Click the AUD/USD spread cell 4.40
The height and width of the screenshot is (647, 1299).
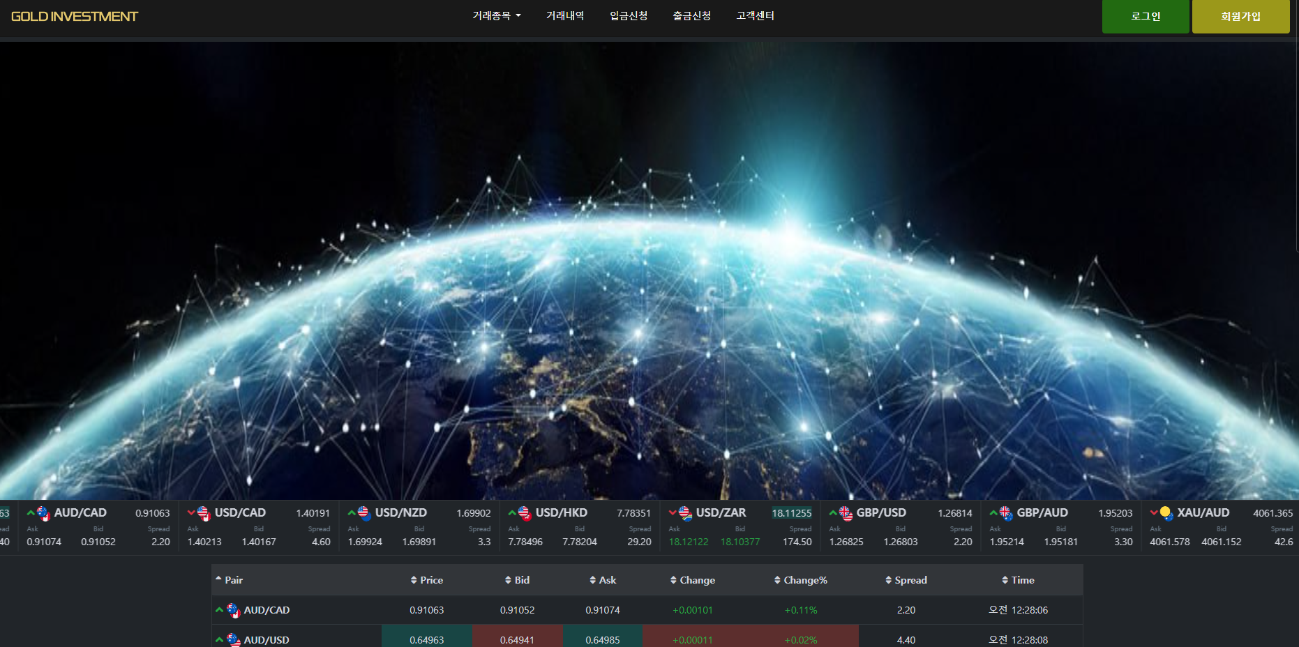pos(906,640)
